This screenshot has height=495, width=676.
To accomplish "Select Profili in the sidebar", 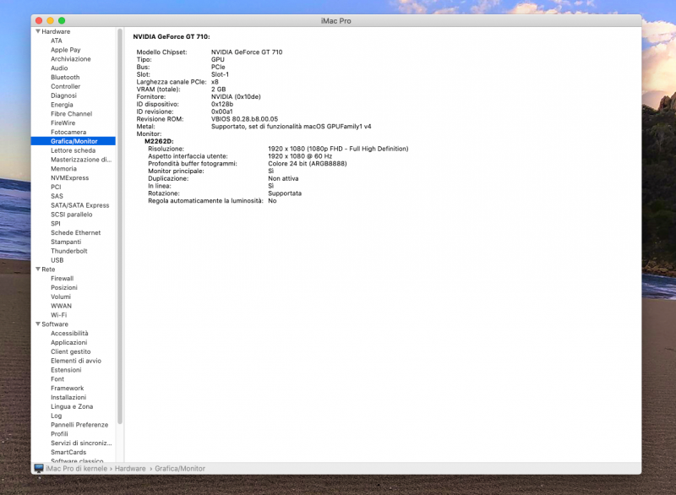I will (x=59, y=434).
